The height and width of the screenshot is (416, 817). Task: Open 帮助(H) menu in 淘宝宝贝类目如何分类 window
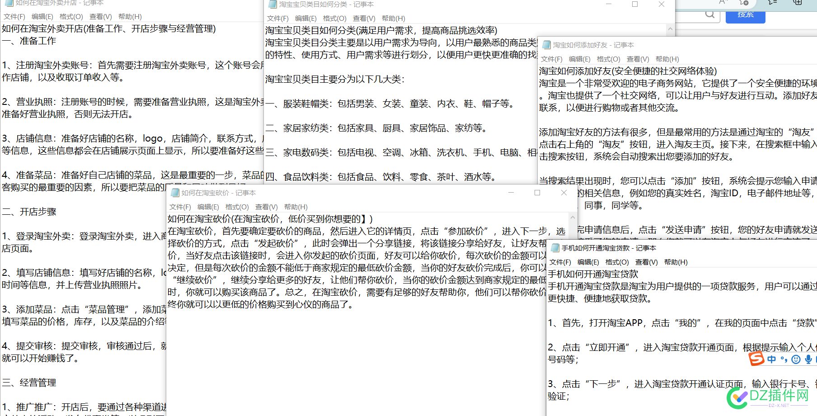point(394,19)
